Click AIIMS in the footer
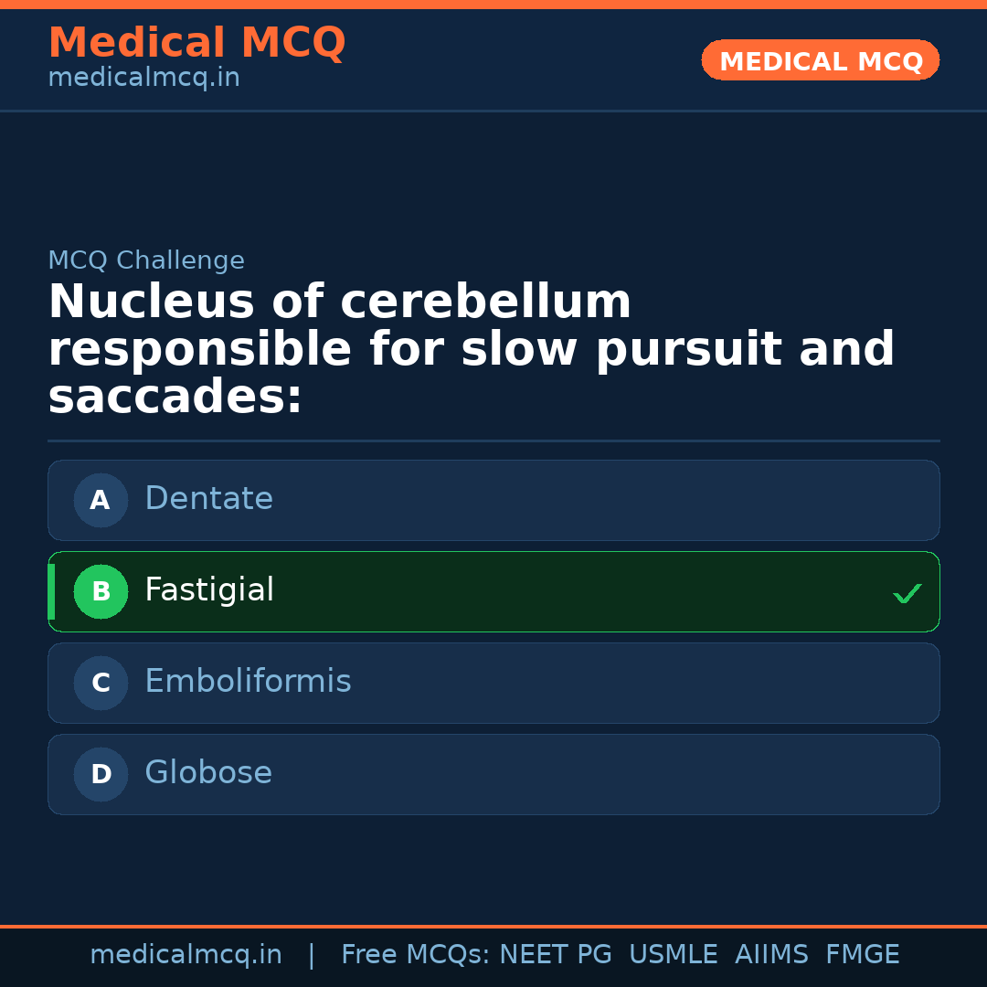 point(771,955)
